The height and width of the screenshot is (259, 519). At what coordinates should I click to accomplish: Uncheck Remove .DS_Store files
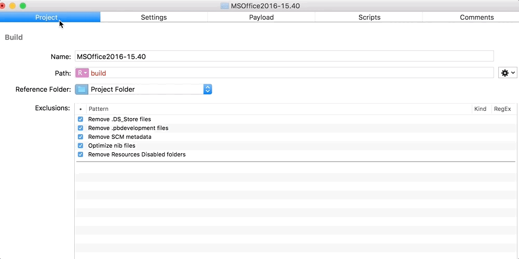point(80,119)
